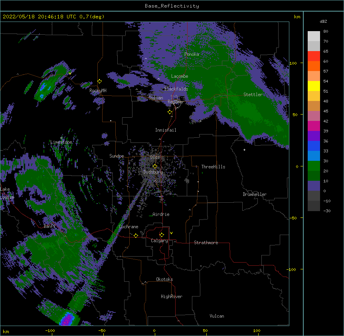Click the magenta 42 dBZ legend swatch
Viewport: 344px width, 336px height.
(314, 126)
